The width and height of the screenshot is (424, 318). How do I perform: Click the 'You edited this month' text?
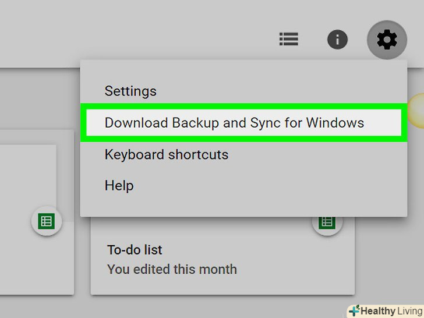coord(172,270)
